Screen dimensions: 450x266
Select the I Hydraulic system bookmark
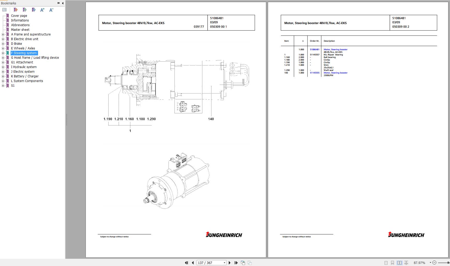(24, 67)
